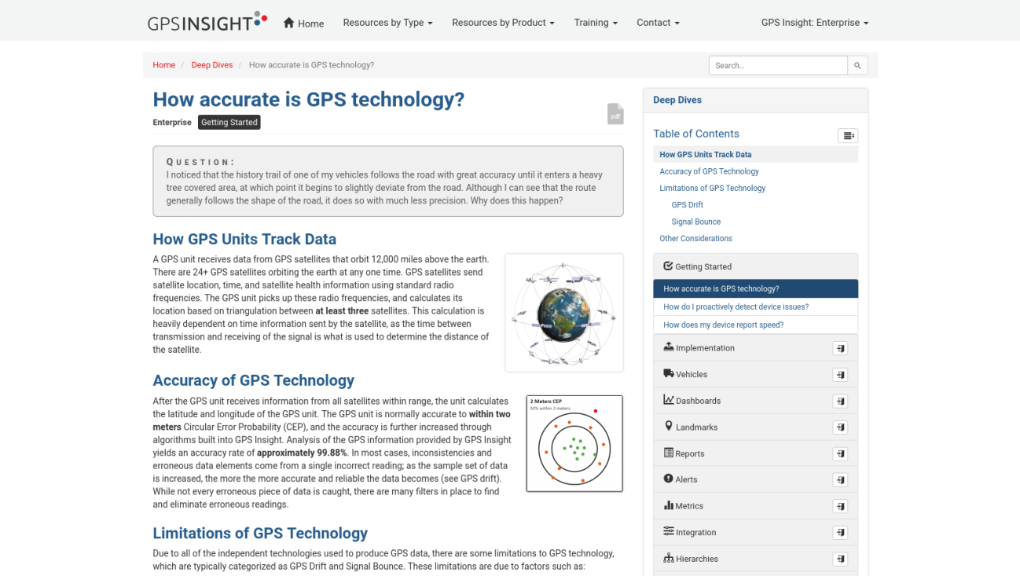
Task: Click the GPS Insight logo
Action: 207,22
